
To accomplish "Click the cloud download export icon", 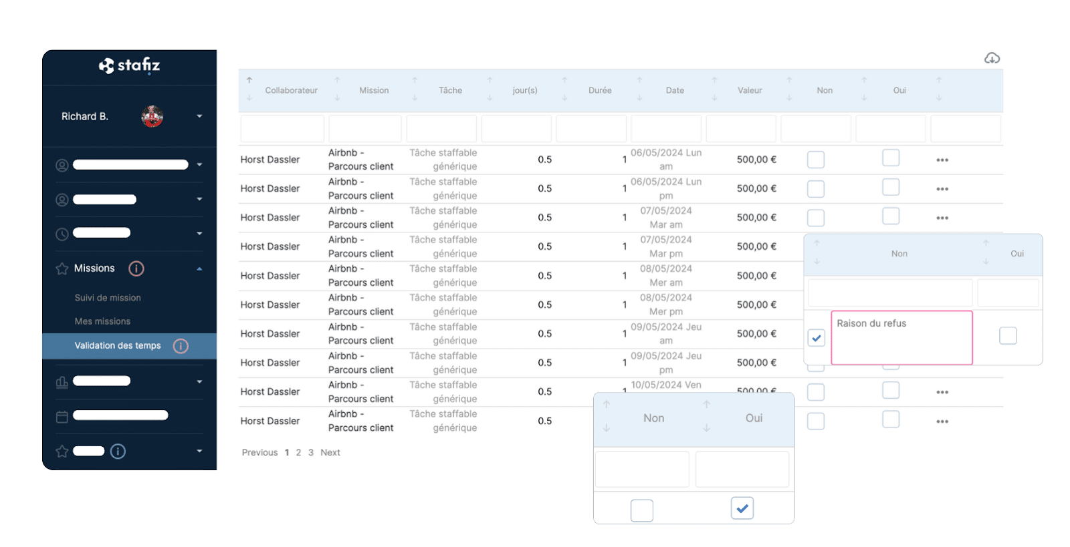I will coord(992,59).
